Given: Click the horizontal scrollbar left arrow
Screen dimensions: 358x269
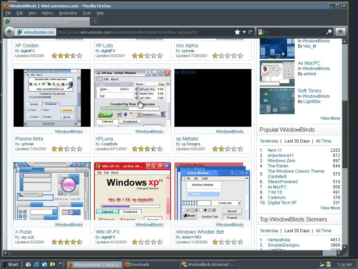Looking at the screenshot, I should 5,253.
